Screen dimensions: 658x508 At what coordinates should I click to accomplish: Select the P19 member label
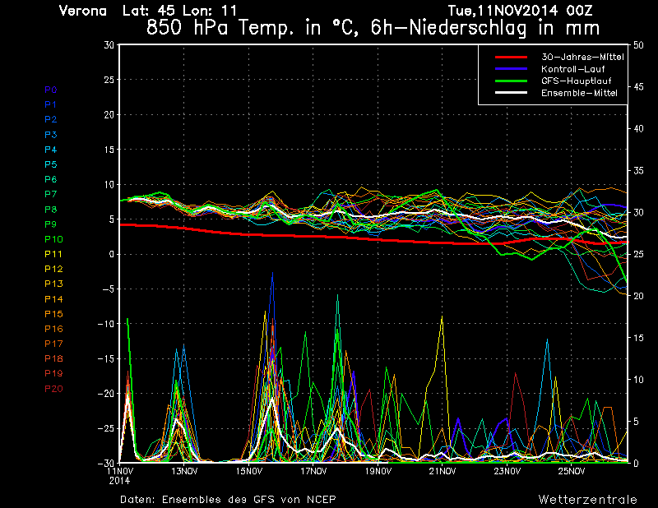[53, 373]
